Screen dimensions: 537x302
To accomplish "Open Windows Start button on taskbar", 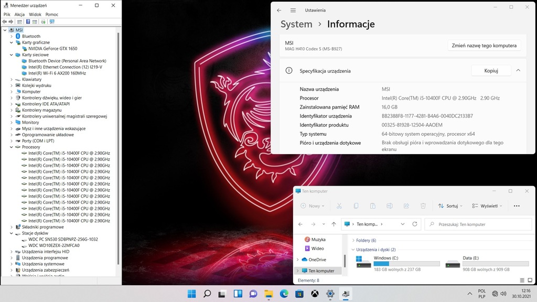I will click(192, 294).
